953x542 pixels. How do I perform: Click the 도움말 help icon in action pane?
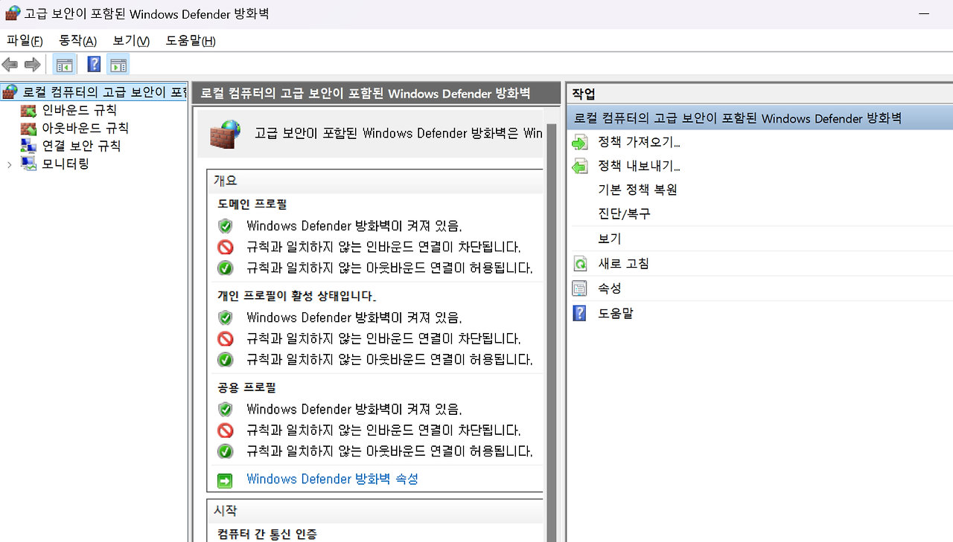click(x=580, y=312)
